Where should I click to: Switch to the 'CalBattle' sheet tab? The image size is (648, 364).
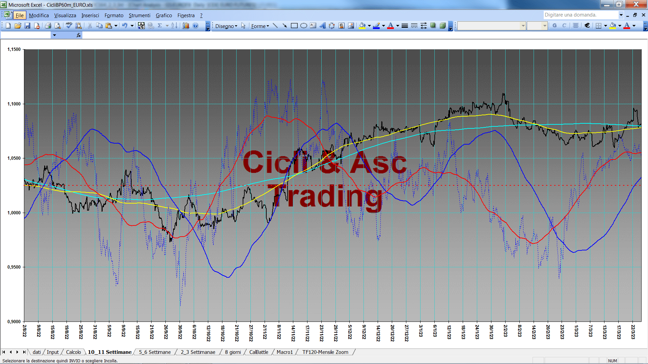click(x=259, y=352)
